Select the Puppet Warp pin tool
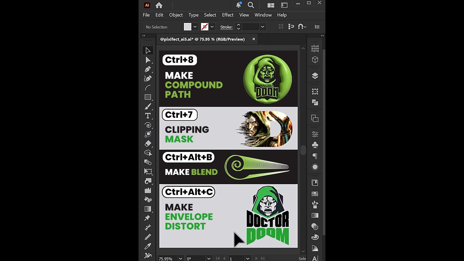Image resolution: width=464 pixels, height=261 pixels. (148, 218)
